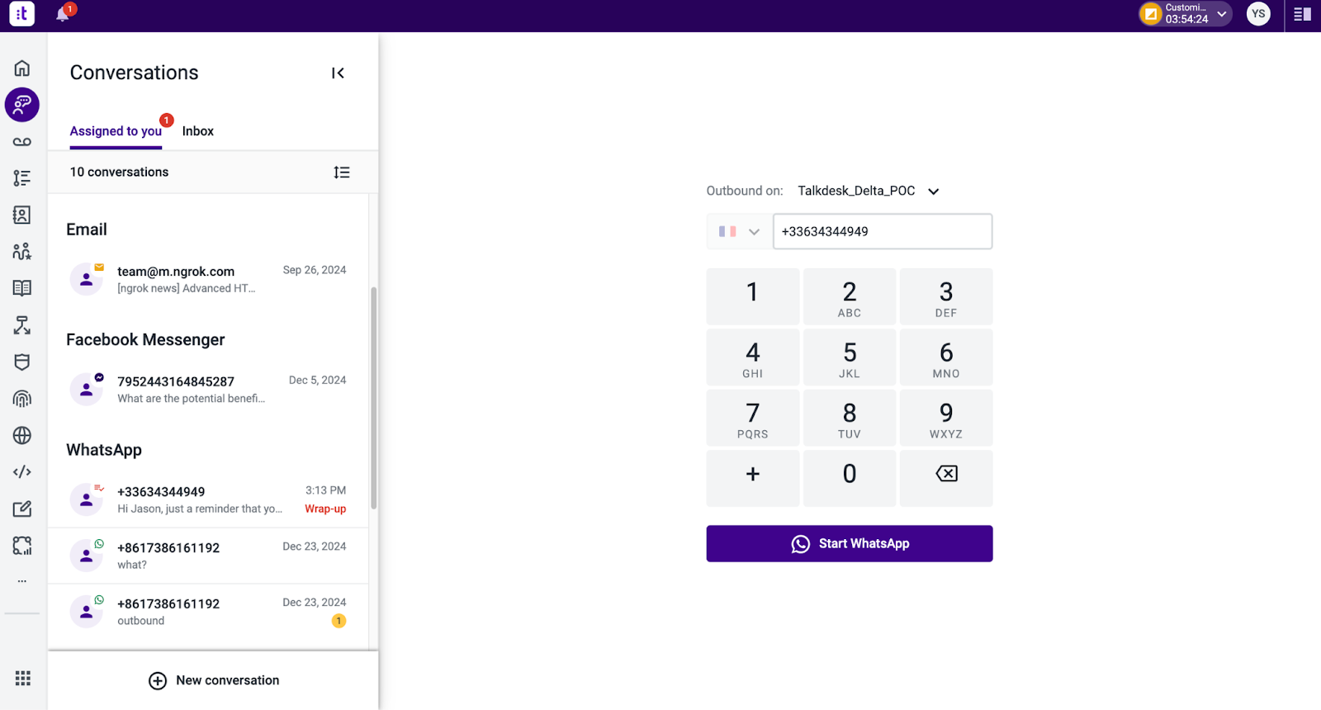The width and height of the screenshot is (1321, 710).
Task: Open the apps grid launcher
Action: tap(23, 678)
